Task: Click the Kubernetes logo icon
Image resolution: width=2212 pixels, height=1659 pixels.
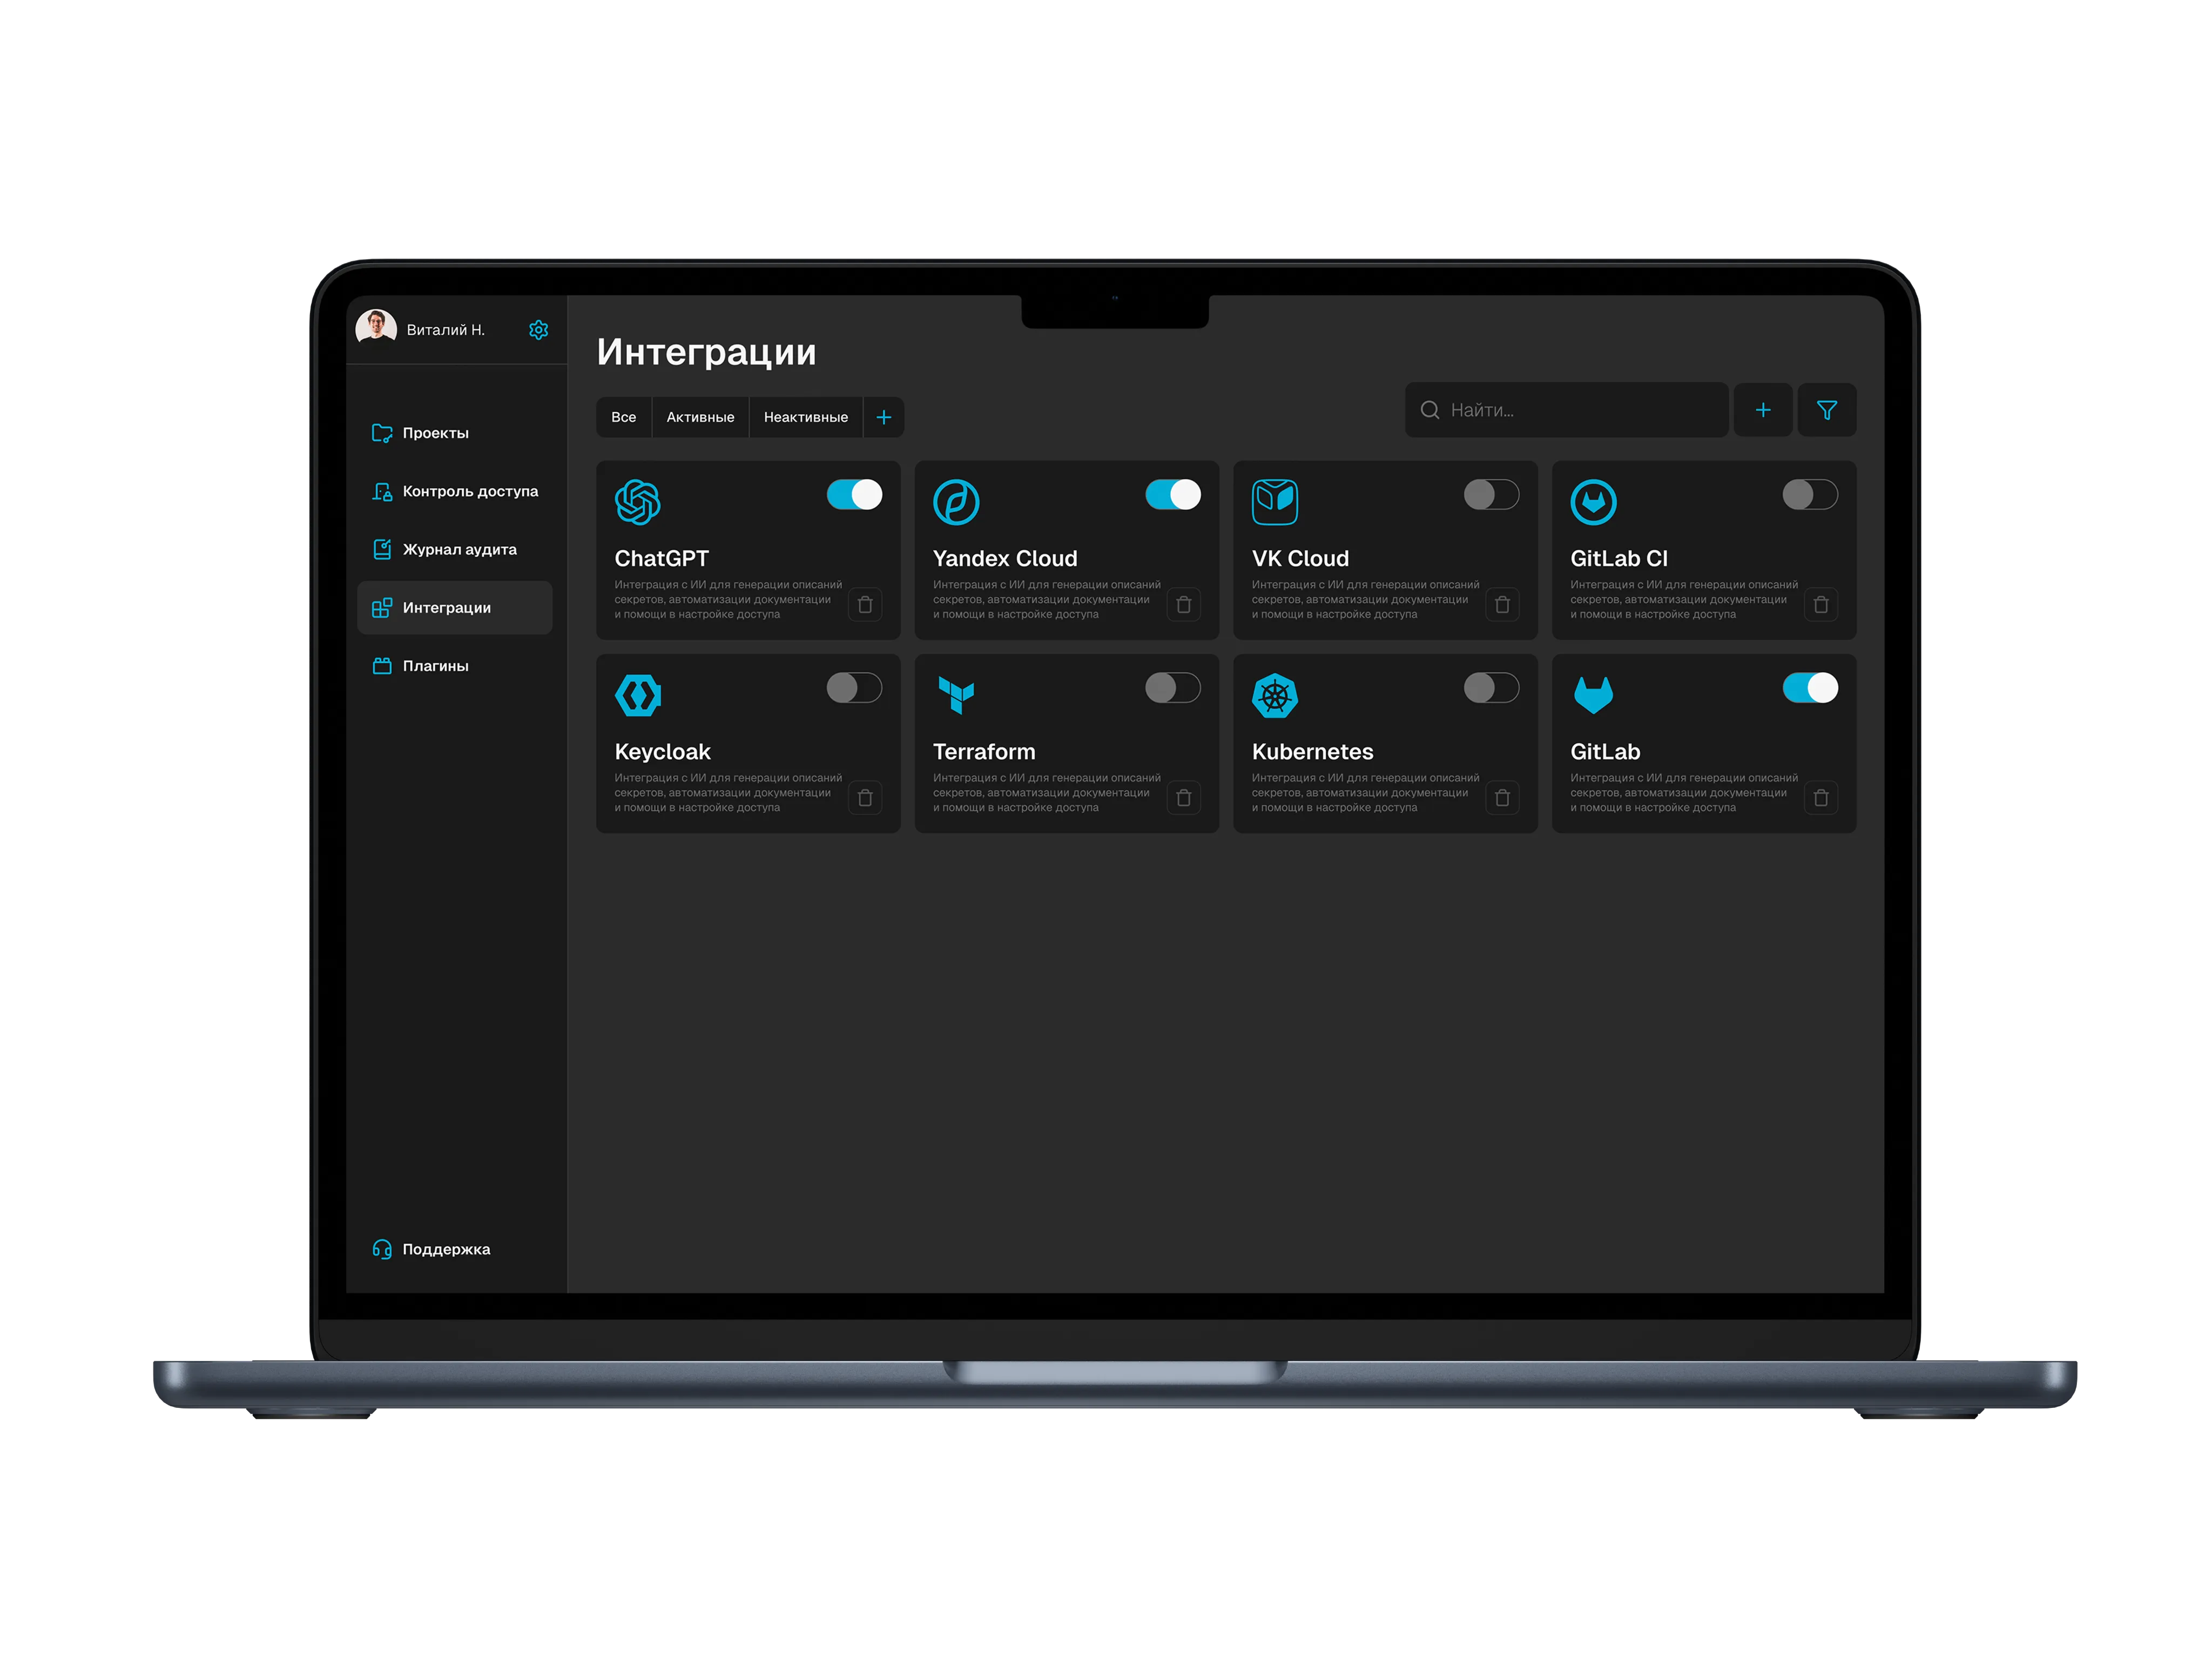Action: pos(1275,695)
